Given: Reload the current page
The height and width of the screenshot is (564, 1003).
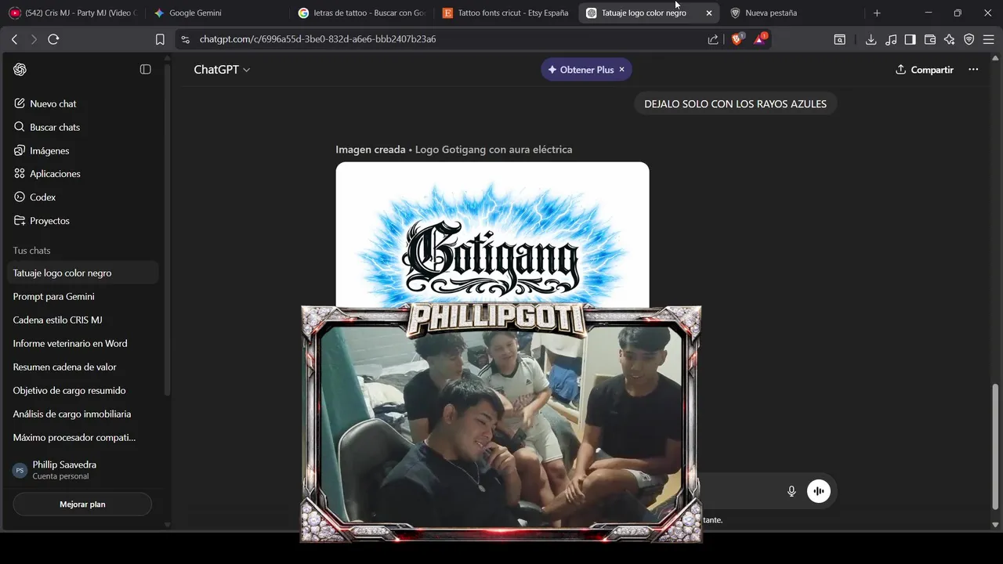Looking at the screenshot, I should (x=53, y=39).
